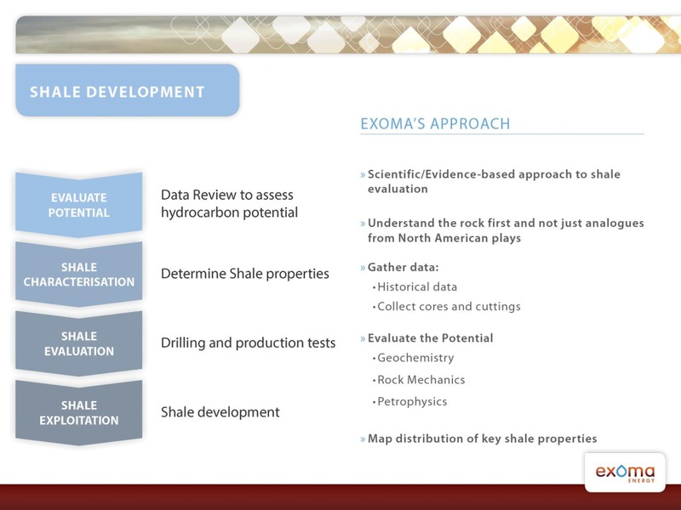Click the Evaluate Potential chevron block
The height and width of the screenshot is (510, 681).
pyautogui.click(x=78, y=205)
